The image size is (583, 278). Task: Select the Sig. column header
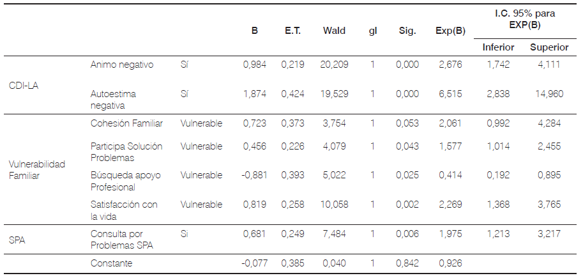[x=407, y=31]
